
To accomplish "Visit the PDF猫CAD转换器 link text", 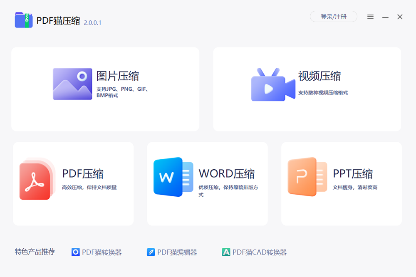I will click(x=259, y=252).
